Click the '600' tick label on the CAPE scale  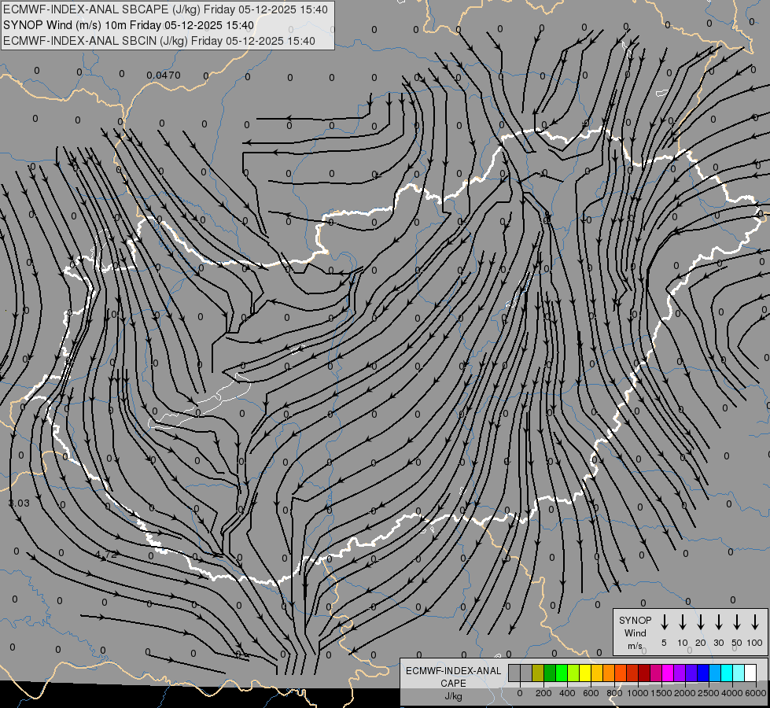point(591,693)
